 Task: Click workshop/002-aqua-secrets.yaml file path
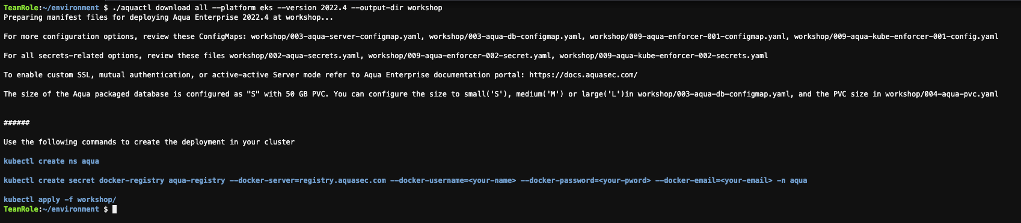[295, 56]
